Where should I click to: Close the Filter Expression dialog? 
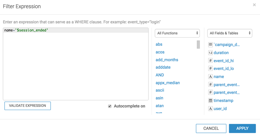(254, 5)
